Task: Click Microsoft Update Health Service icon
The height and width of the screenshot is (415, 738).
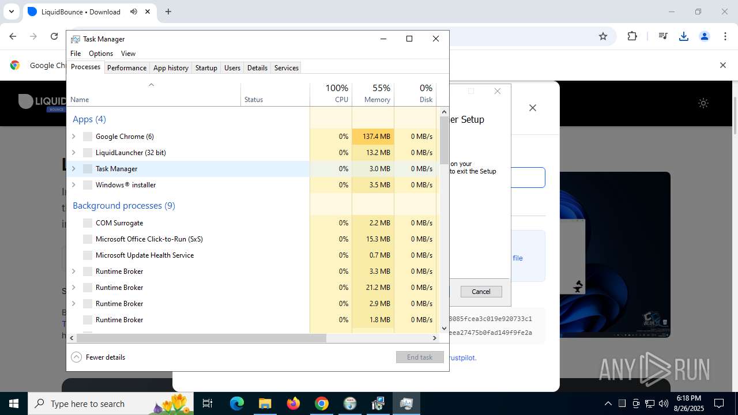Action: point(88,255)
